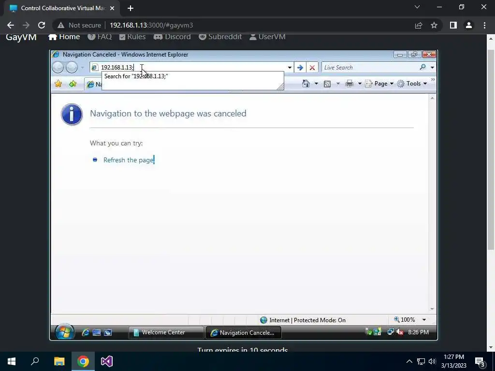Open Visual Studio from the taskbar

(107, 361)
